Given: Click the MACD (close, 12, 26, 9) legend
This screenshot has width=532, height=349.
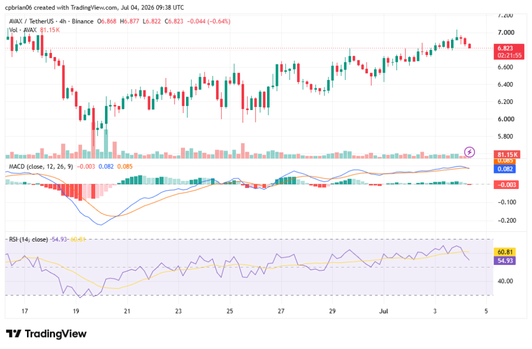Looking at the screenshot, I should coord(41,167).
